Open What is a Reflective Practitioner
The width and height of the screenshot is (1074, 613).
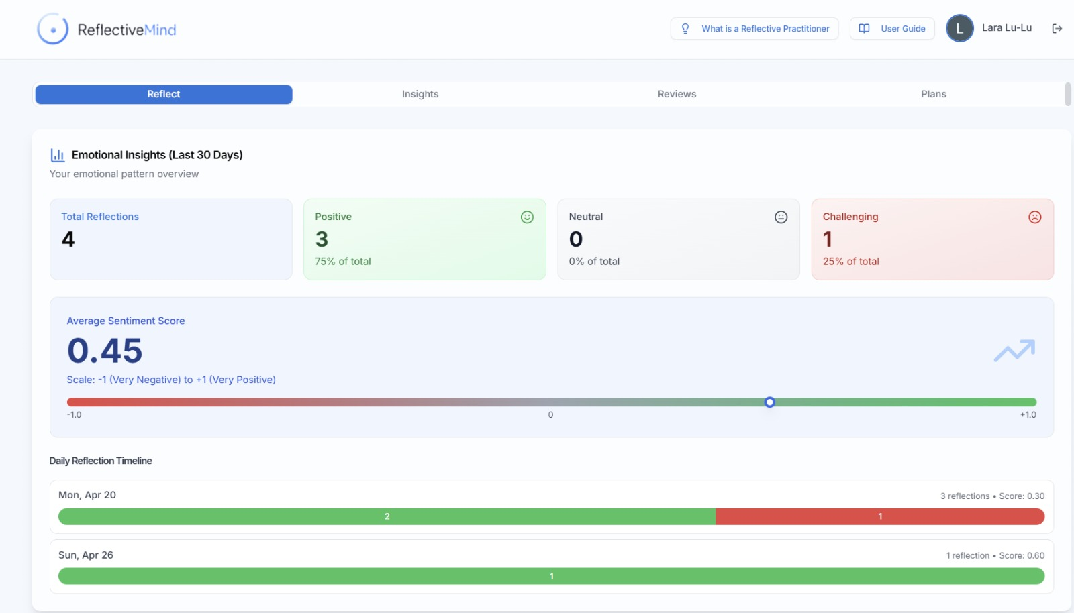pos(754,29)
